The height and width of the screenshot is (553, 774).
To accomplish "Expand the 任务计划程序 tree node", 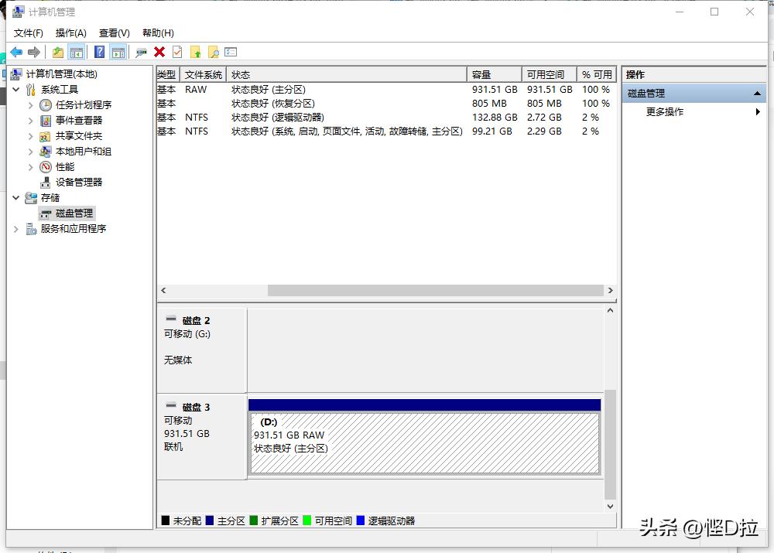I will [31, 105].
